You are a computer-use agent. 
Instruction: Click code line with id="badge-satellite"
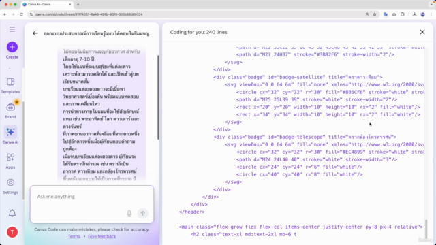click(298, 77)
